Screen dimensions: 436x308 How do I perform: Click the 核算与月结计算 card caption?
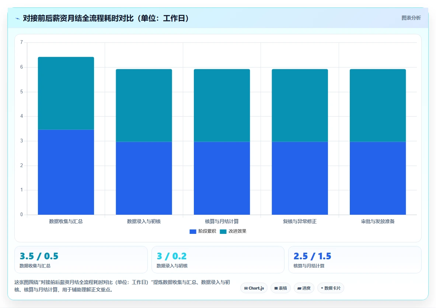click(309, 266)
